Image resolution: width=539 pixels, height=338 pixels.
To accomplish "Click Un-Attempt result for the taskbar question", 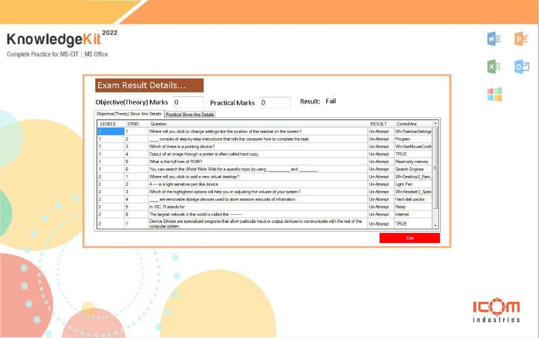I will tap(381, 131).
